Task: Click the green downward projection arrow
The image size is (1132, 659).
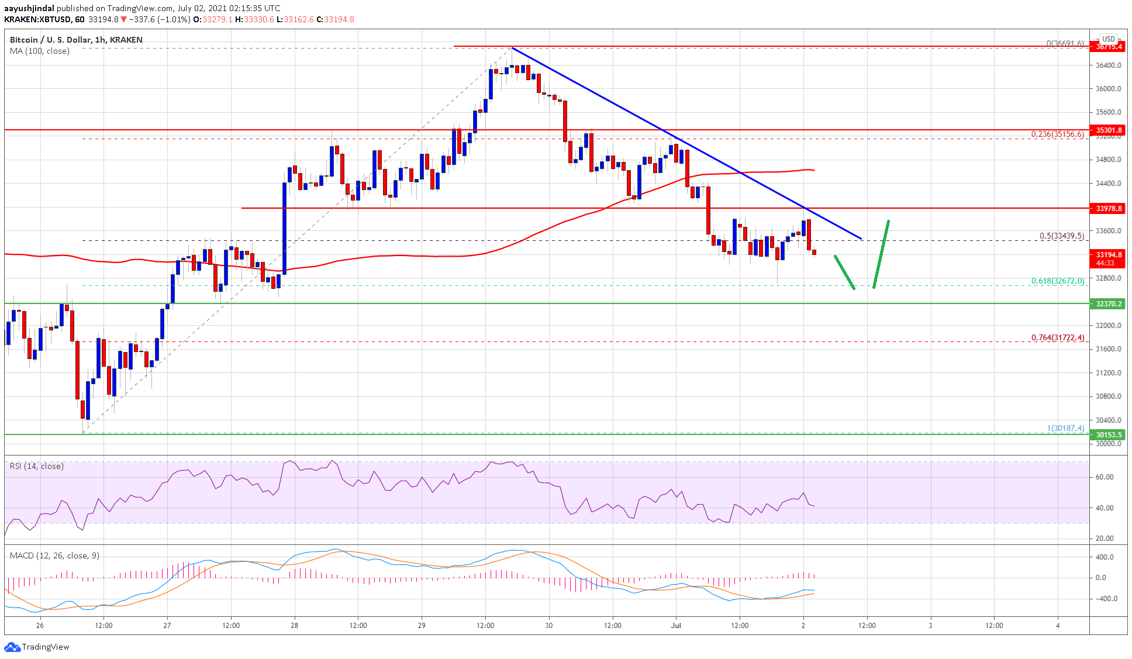Action: [x=844, y=272]
